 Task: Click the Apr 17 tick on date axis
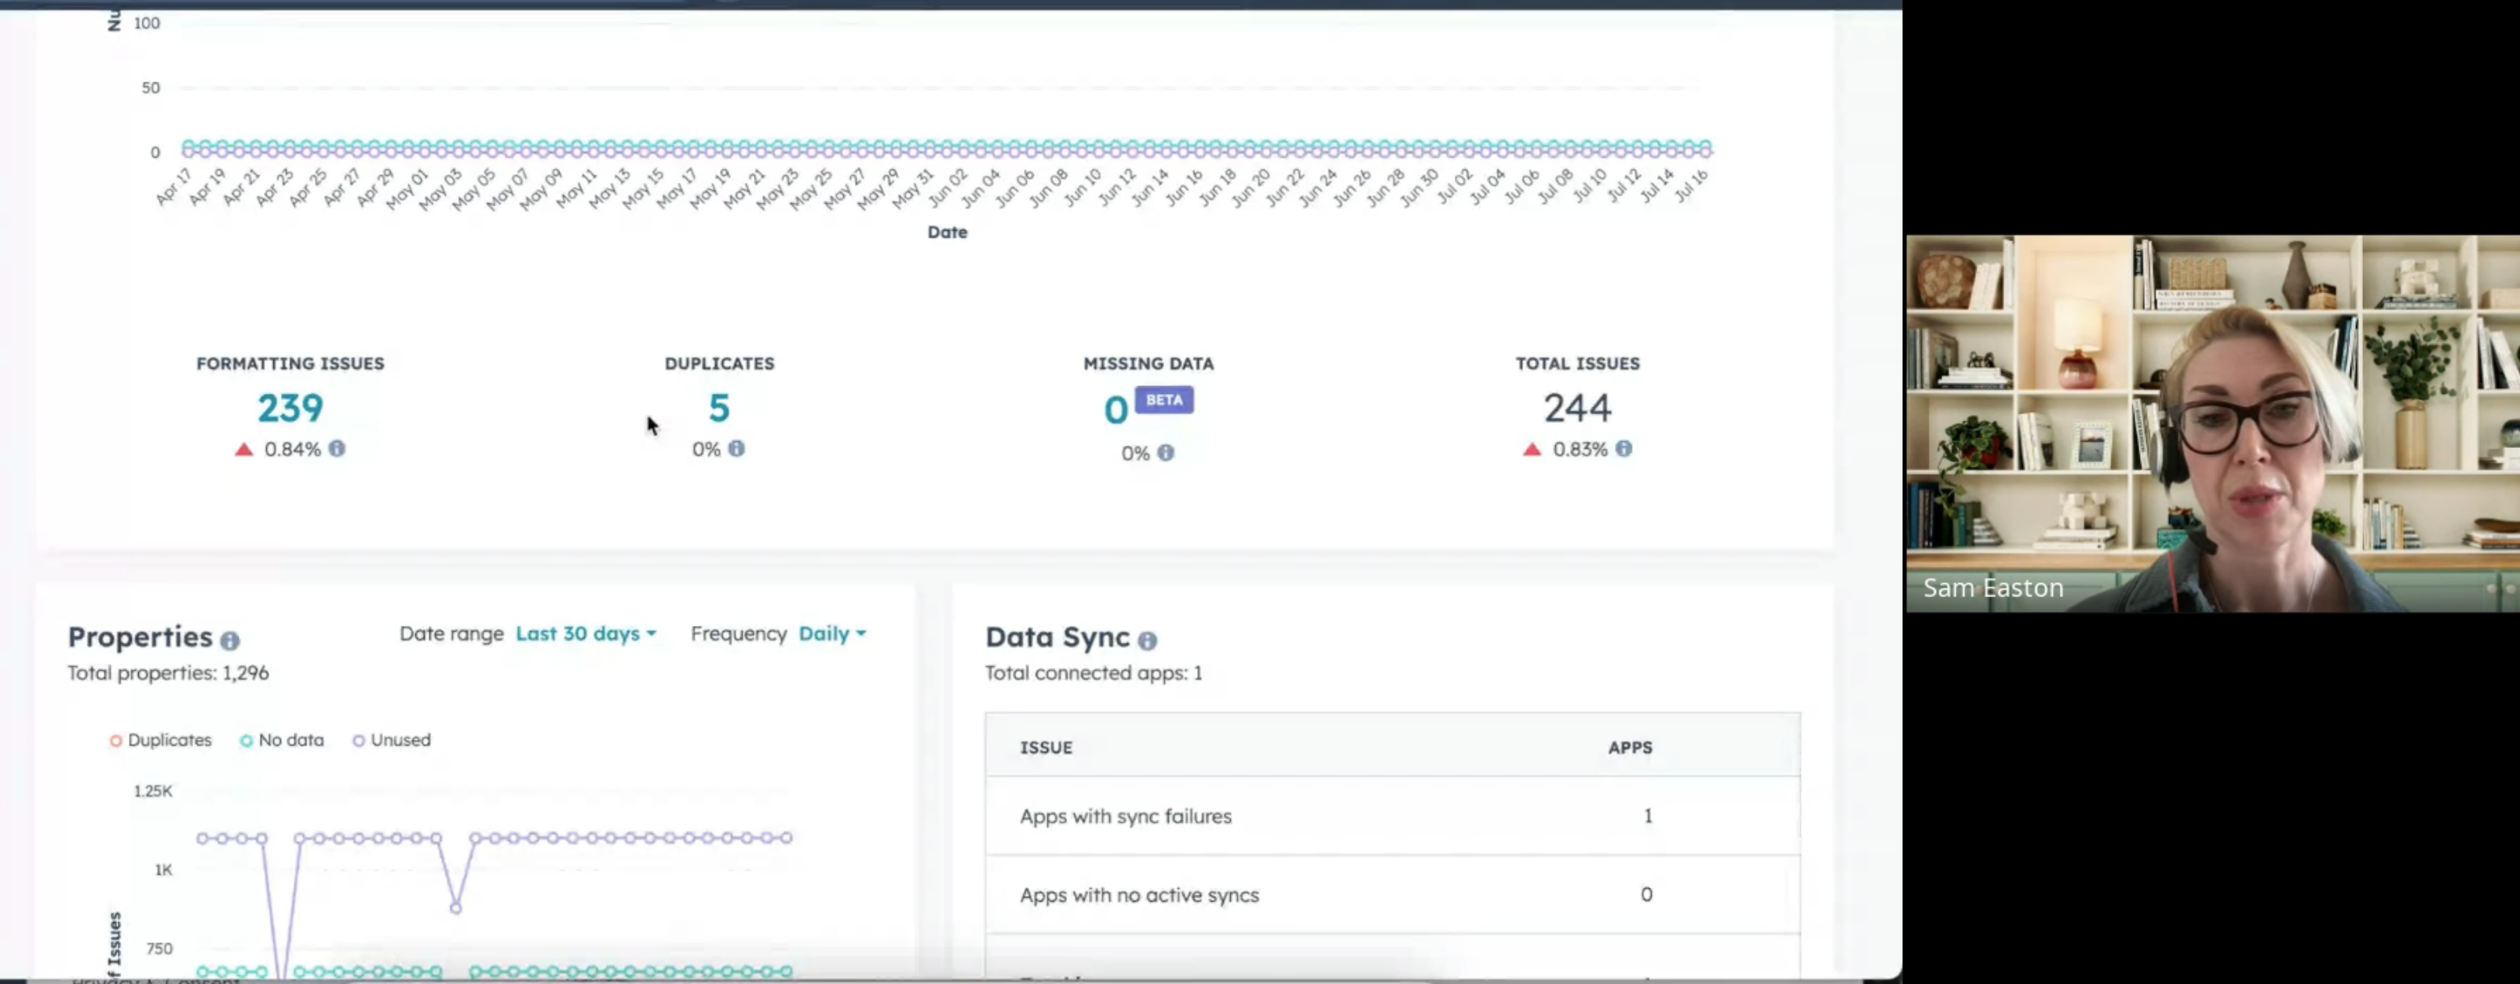tap(174, 186)
